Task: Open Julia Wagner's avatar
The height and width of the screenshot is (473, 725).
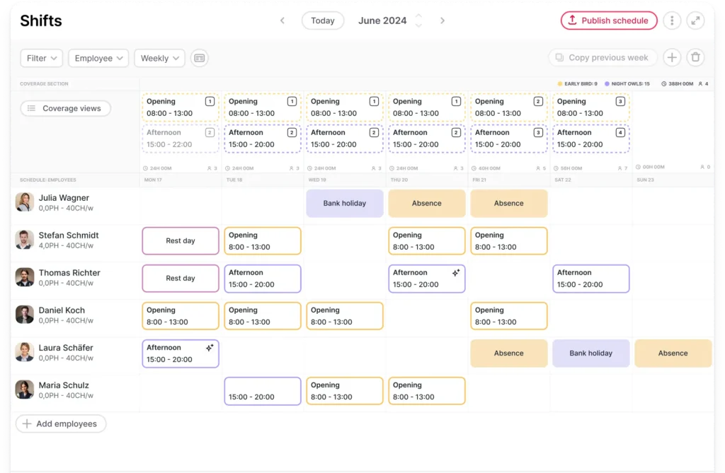Action: pyautogui.click(x=25, y=202)
